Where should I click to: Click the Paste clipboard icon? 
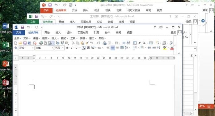82,43
